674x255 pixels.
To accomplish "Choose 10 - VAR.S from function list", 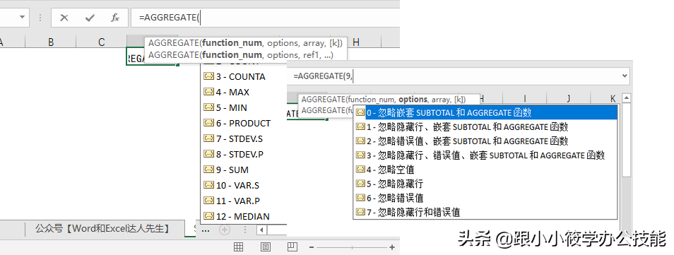I will 243,185.
